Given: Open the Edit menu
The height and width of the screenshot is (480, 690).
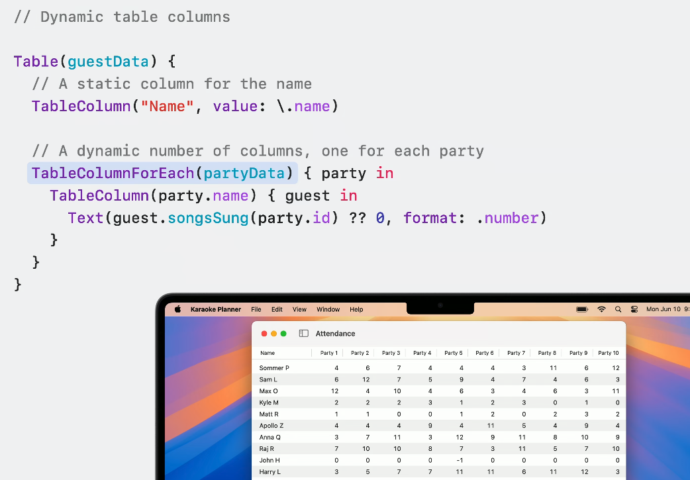Looking at the screenshot, I should pyautogui.click(x=277, y=309).
